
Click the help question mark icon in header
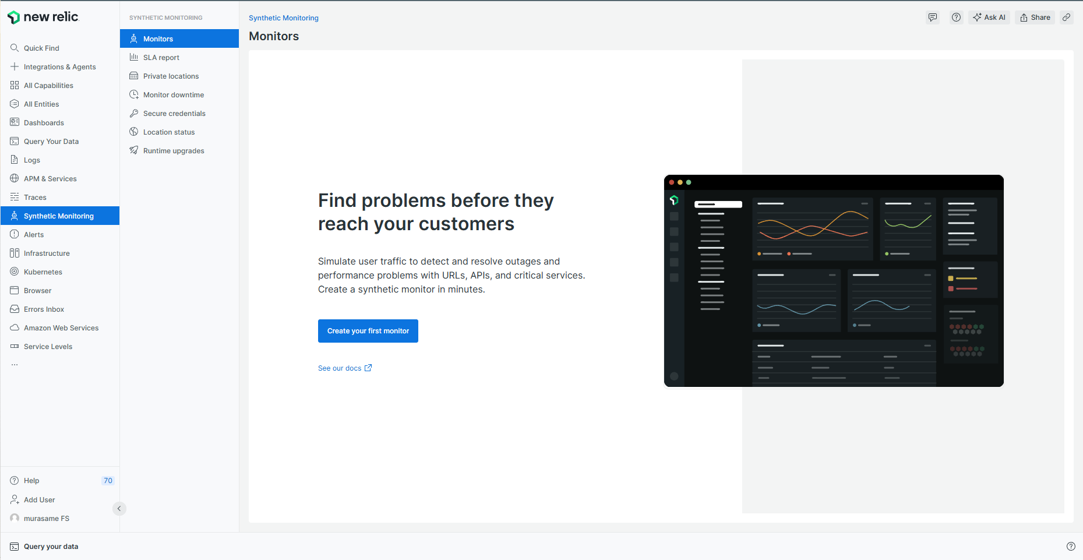tap(956, 17)
